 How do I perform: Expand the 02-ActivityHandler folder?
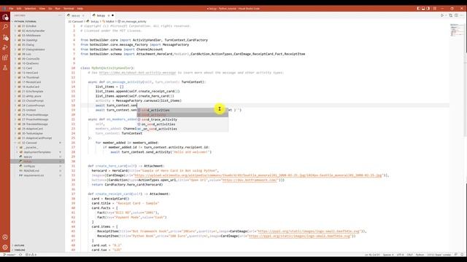tap(33, 31)
